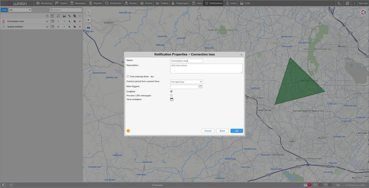
Task: Open the Time limitation schedule icon
Action: [172, 100]
